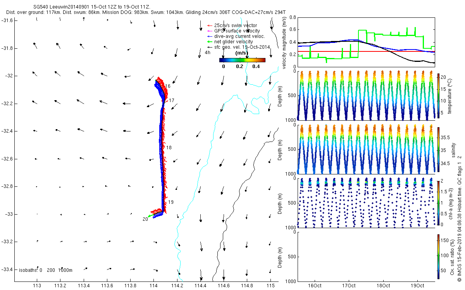Click the 'salinity' colorbar label
Screen dimensions: 465x290
[x=454, y=149]
